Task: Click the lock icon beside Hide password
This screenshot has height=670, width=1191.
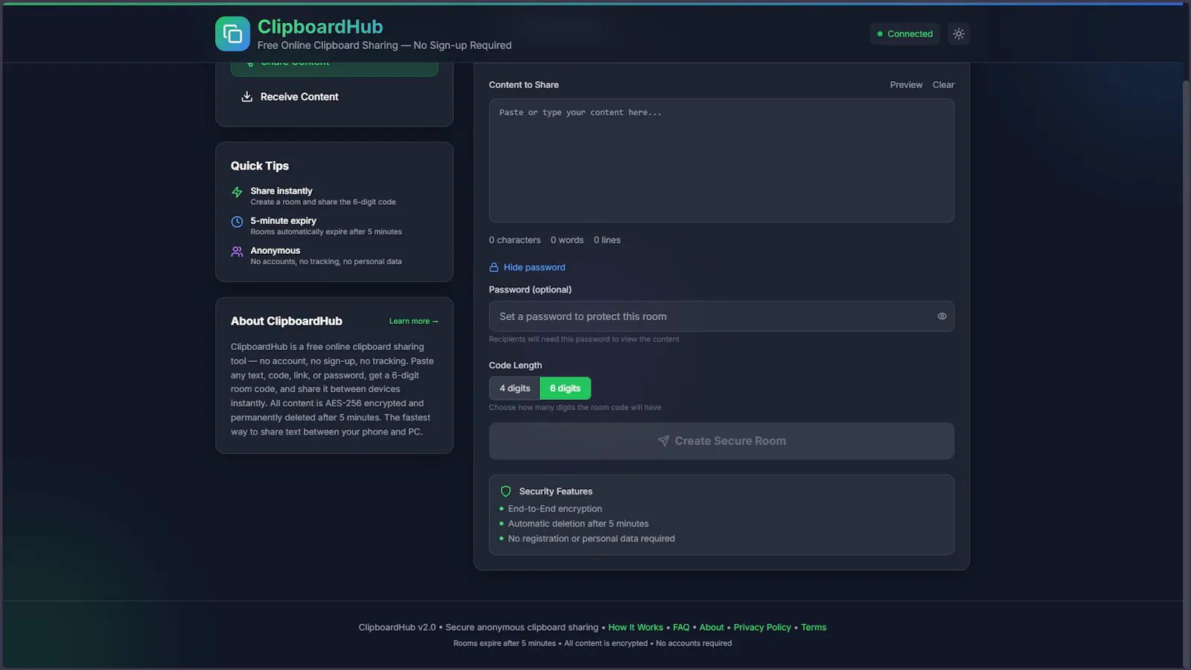Action: point(494,267)
